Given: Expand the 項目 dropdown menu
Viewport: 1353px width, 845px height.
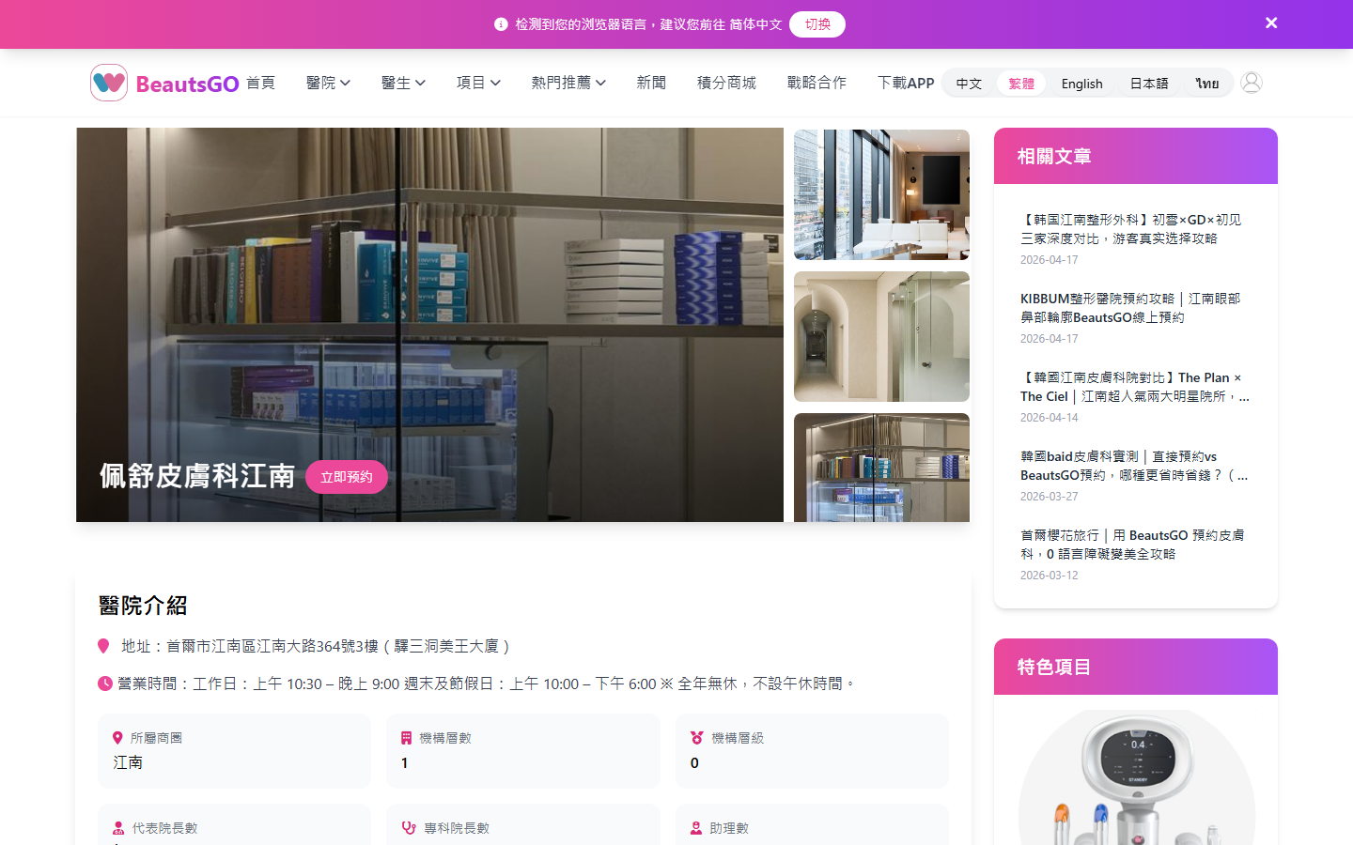Looking at the screenshot, I should (478, 83).
